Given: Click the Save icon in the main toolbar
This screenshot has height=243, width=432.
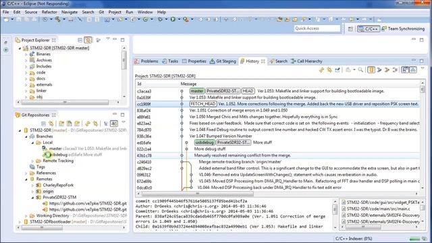Looking at the screenshot, I should [18, 20].
